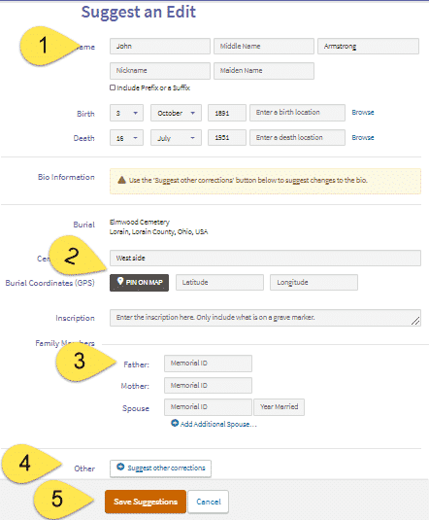The width and height of the screenshot is (429, 520).
Task: Expand the death day dropdown showing 16
Action: (126, 138)
